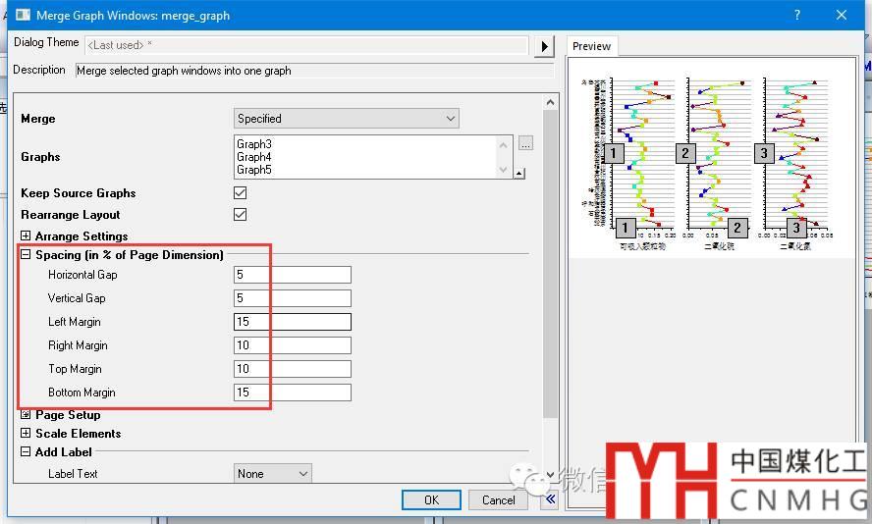
Task: Click the settings panel vertical scrollbar
Action: tap(550, 264)
